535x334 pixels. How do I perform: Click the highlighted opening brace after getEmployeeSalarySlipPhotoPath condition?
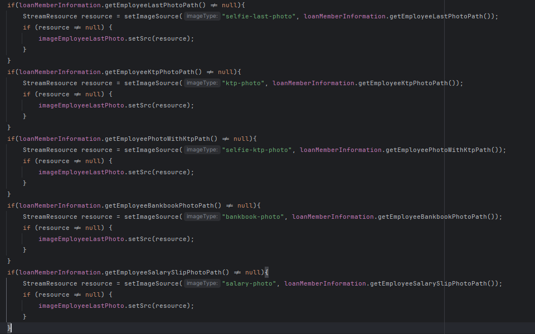pyautogui.click(x=267, y=272)
